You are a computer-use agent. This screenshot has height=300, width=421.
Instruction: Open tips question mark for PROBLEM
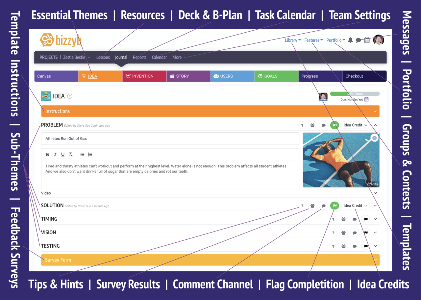[302, 125]
